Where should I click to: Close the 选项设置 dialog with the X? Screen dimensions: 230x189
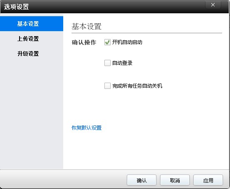tap(213, 5)
